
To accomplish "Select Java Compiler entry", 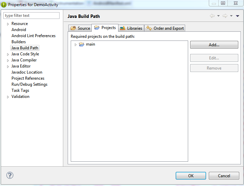I will (24, 60).
